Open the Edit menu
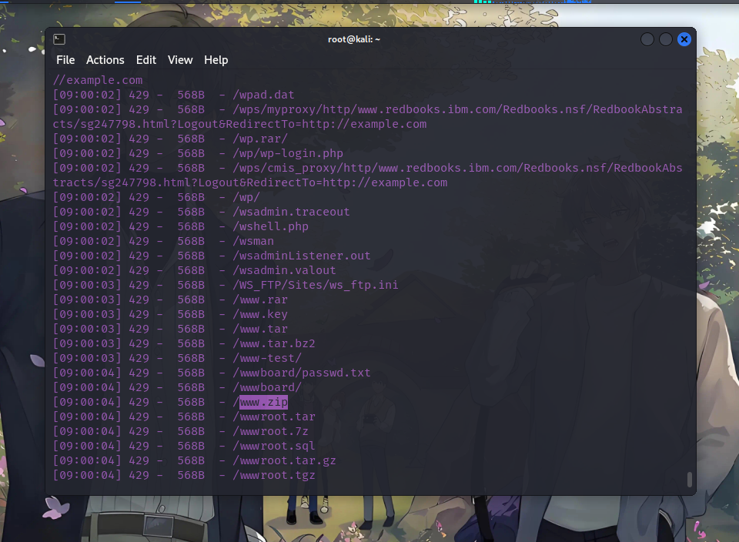 (146, 60)
